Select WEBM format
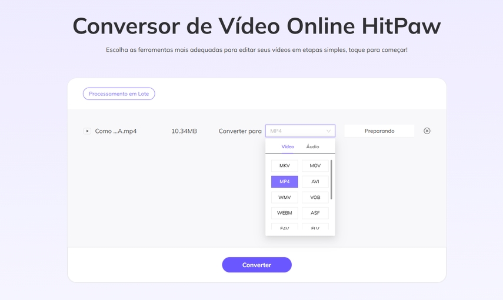 (285, 213)
